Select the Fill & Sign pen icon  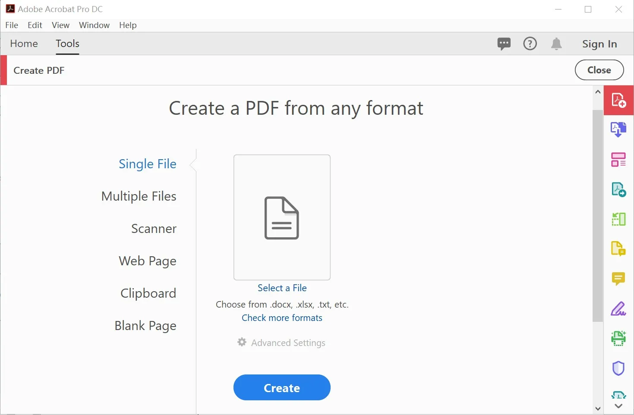coord(618,309)
